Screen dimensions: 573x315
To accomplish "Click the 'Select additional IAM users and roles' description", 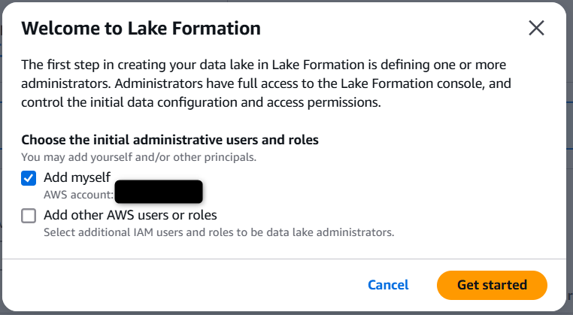I will pyautogui.click(x=219, y=232).
